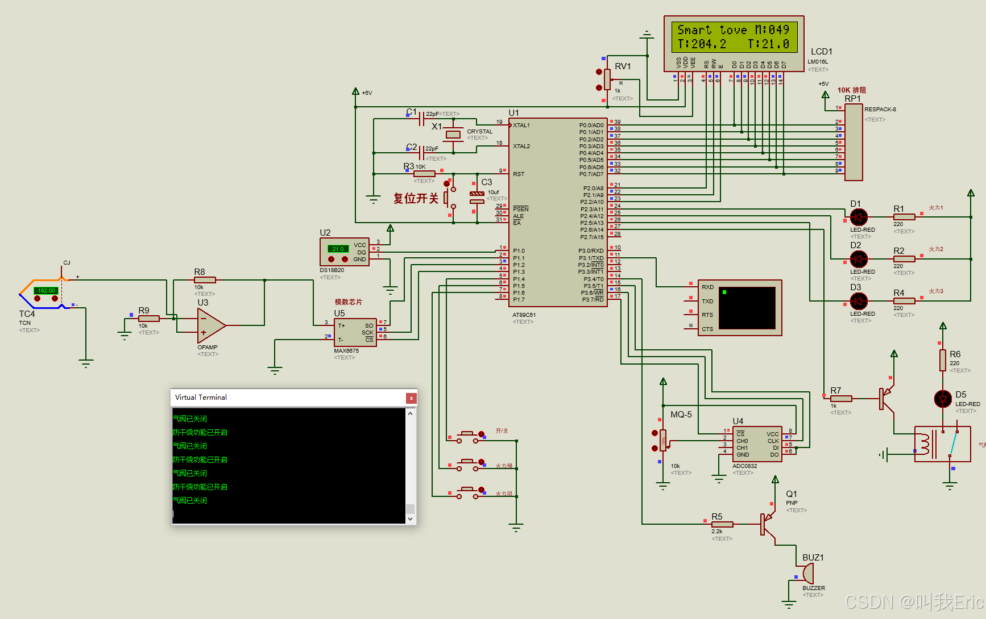This screenshot has width=986, height=619.
Task: Select the RP1 RESPACK-8 resistor pack
Action: click(854, 142)
